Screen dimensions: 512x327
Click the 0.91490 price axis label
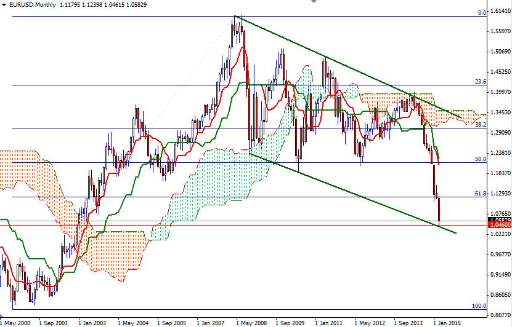click(500, 275)
